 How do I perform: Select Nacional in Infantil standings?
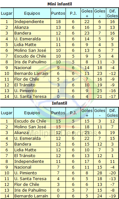[x=23, y=167]
